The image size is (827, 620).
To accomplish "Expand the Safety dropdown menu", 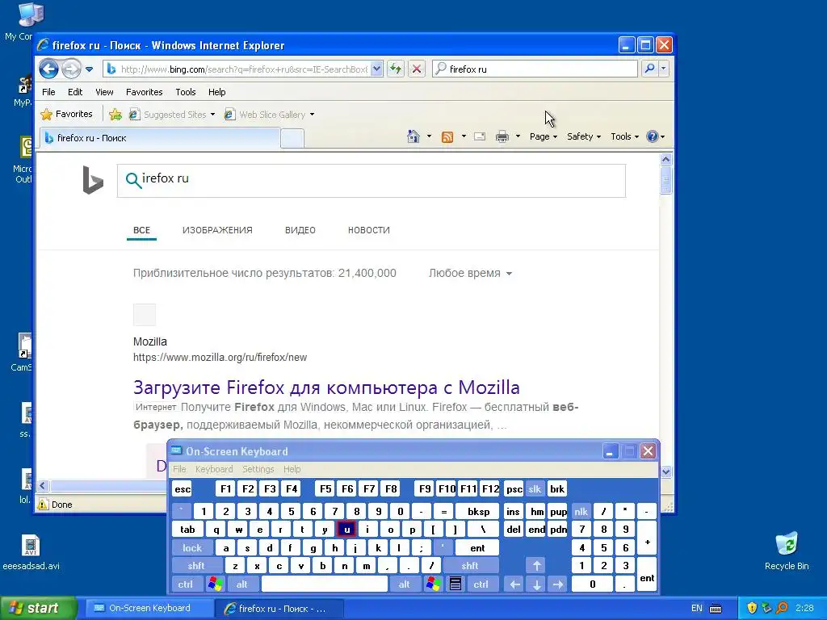I will [584, 136].
